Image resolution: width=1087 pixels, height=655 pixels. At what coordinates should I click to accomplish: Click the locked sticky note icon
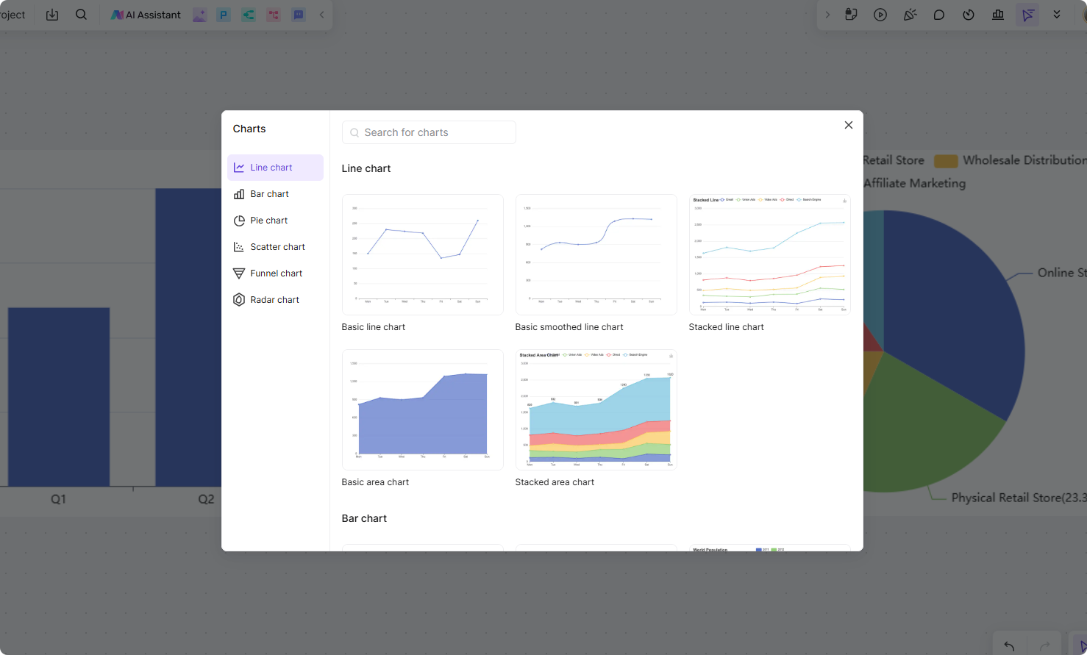pyautogui.click(x=851, y=15)
